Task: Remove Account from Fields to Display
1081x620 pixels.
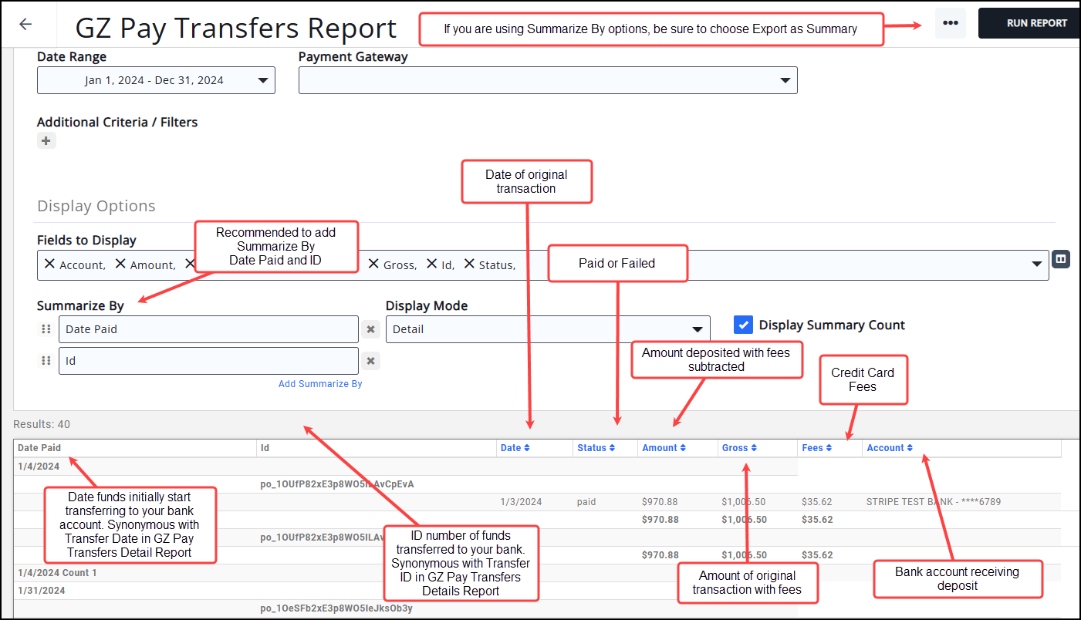Action: [x=50, y=264]
